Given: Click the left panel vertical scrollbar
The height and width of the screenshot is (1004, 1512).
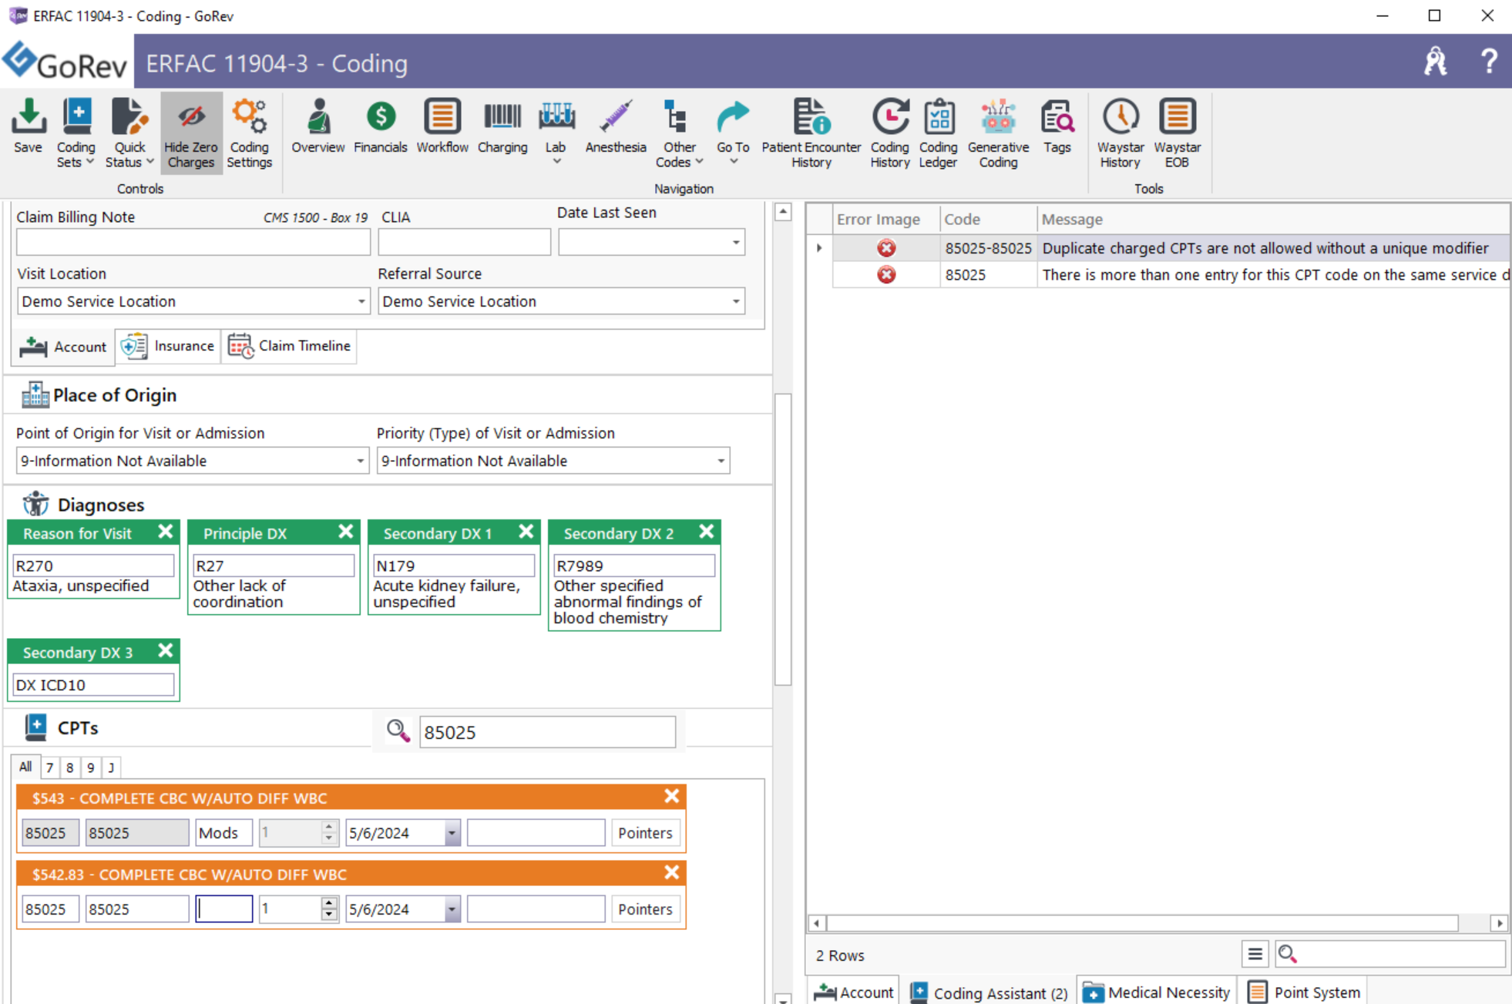Looking at the screenshot, I should (783, 539).
